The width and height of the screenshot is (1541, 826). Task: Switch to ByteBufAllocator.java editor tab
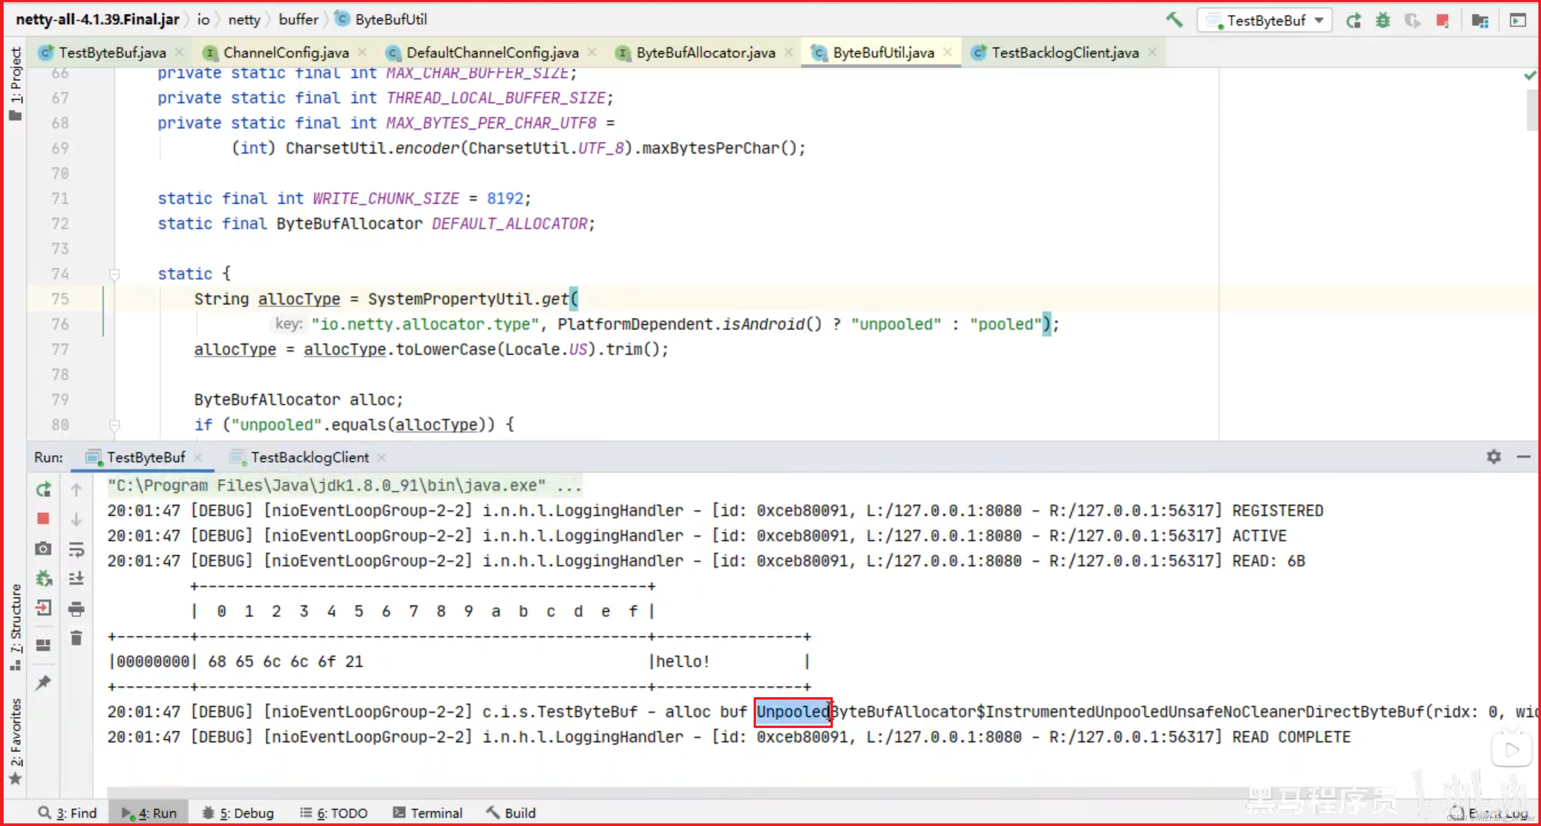(705, 52)
